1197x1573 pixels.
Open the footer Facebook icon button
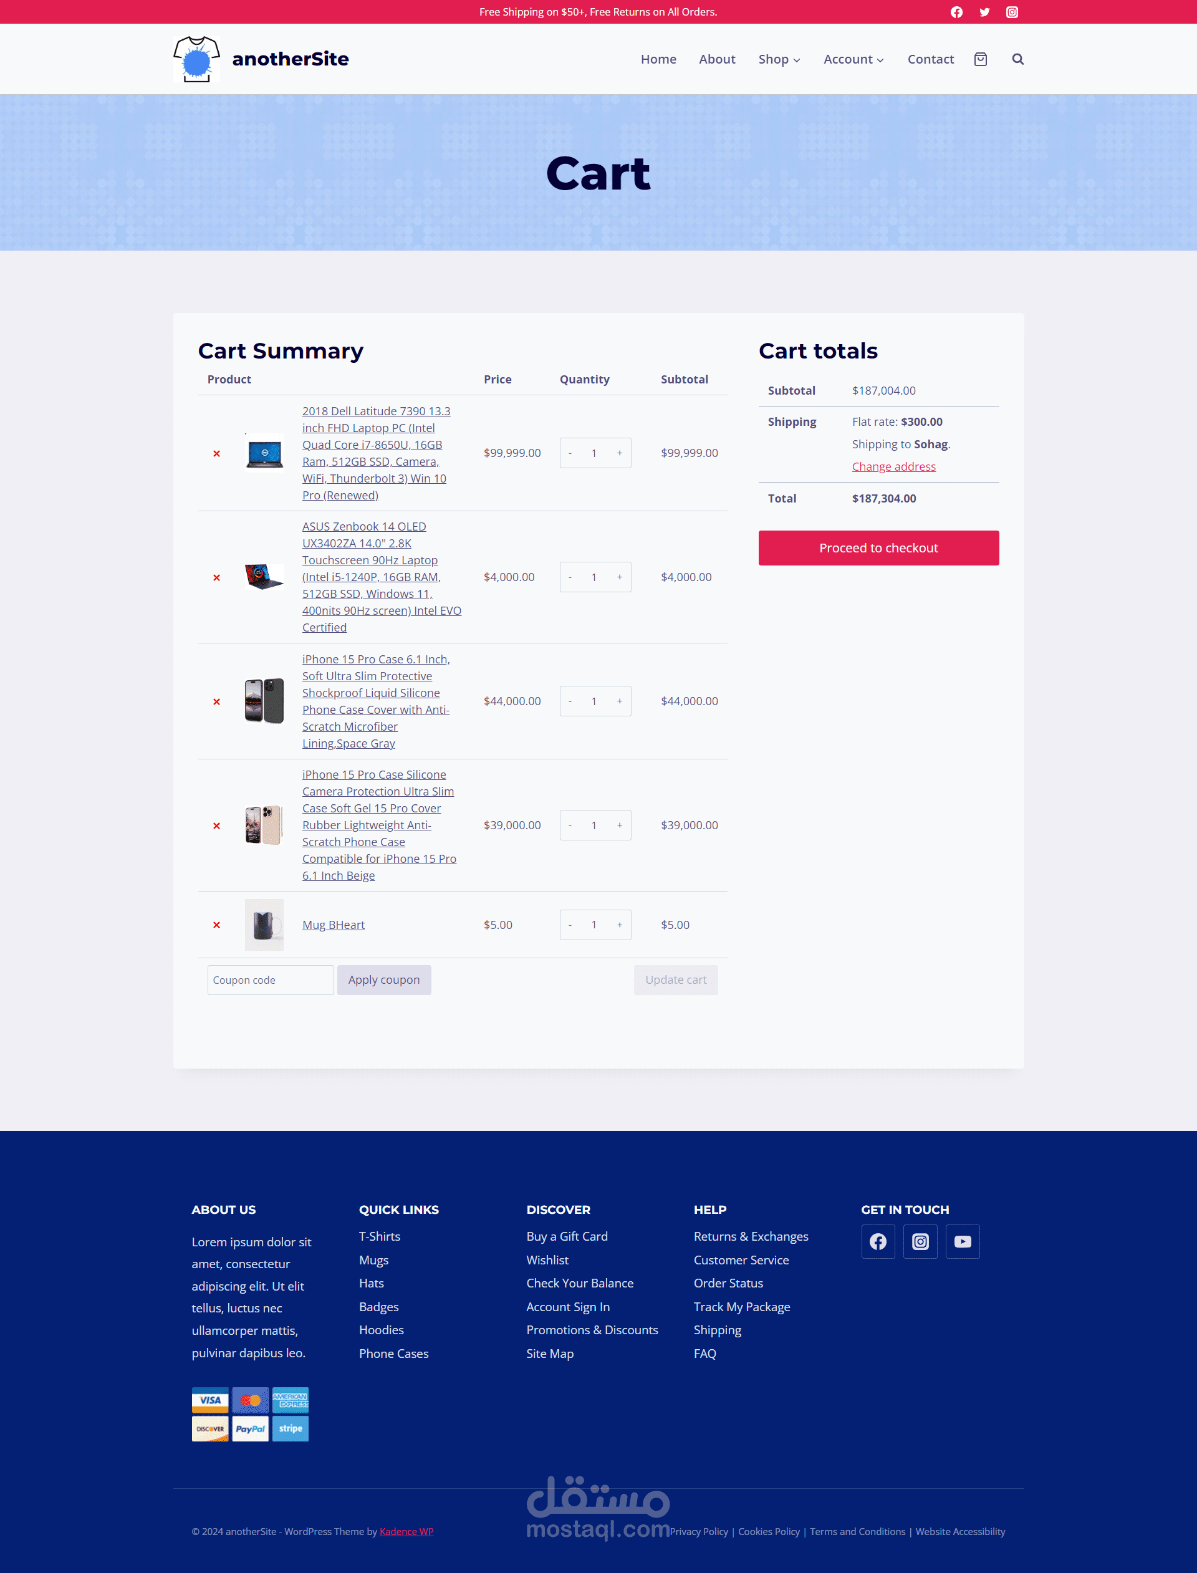(x=878, y=1242)
